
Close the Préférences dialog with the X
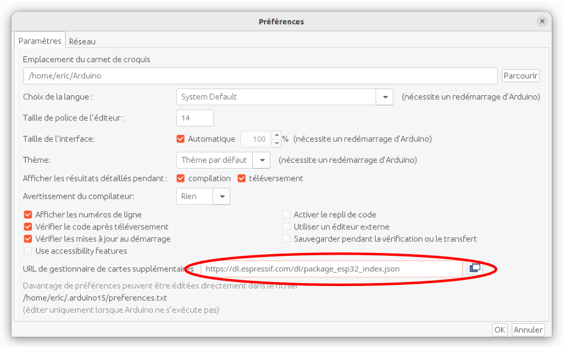[542, 22]
